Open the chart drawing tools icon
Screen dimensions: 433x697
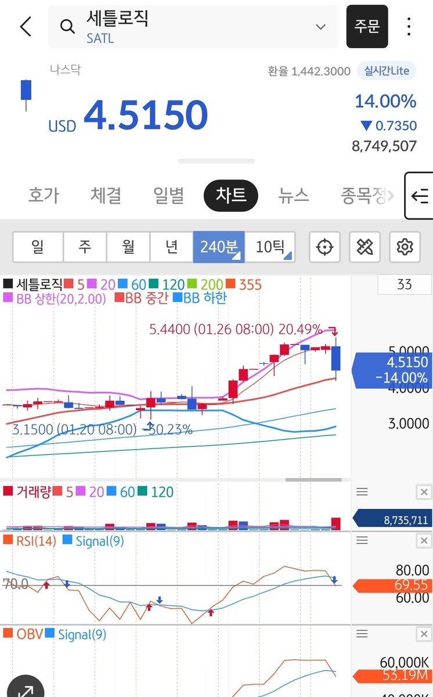click(x=365, y=247)
